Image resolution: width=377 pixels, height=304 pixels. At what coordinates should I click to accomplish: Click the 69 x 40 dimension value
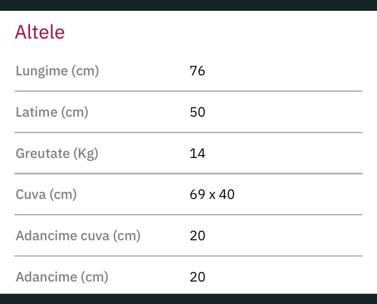tap(212, 194)
